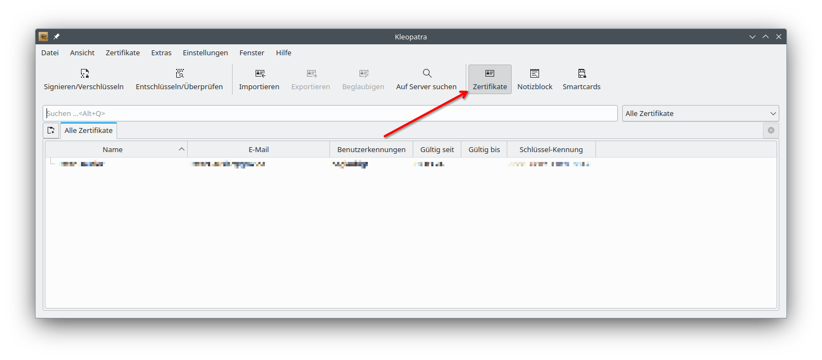The image size is (822, 360).
Task: Open the Hilfe menu
Action: coord(283,53)
